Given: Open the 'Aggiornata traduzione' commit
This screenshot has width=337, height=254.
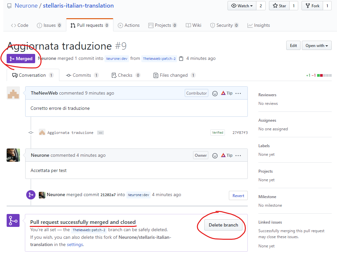Looking at the screenshot, I should 70,133.
